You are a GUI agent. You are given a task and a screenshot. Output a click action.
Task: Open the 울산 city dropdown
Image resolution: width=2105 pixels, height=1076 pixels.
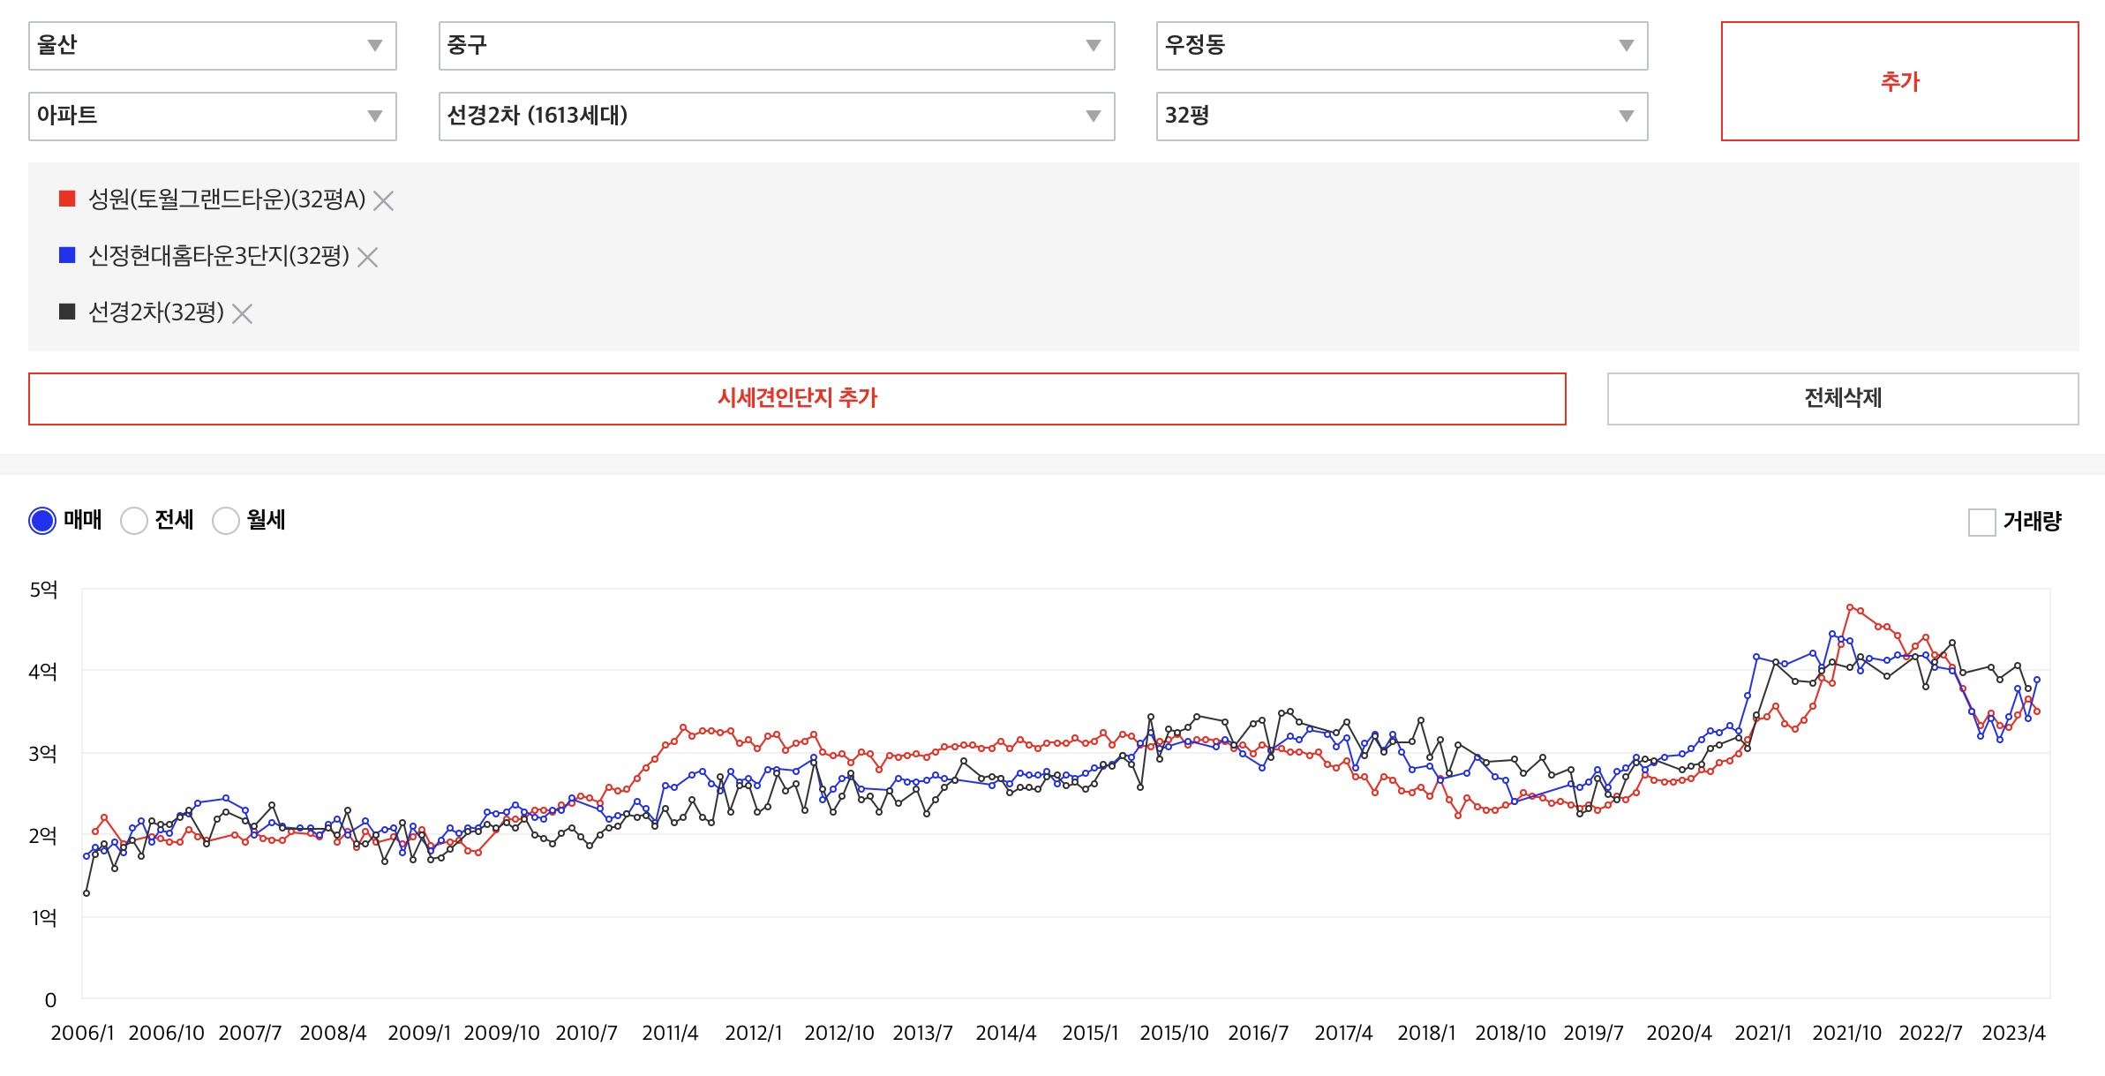[212, 46]
